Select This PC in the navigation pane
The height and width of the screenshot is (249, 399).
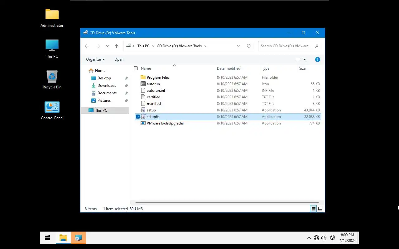point(105,110)
